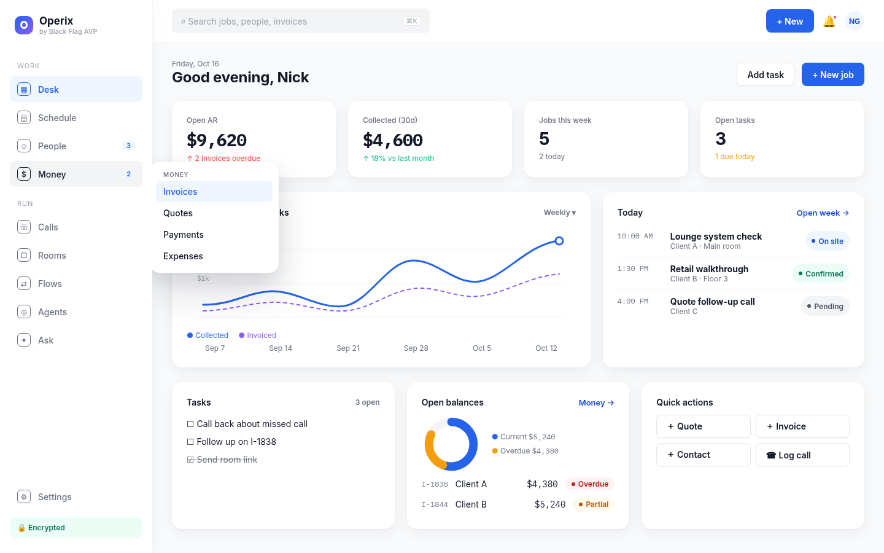Viewport: 884px width, 553px height.
Task: Click the Money dollar icon
Action: pos(24,175)
